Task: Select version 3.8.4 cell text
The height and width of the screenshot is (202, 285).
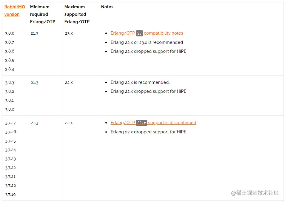Action: [x=10, y=69]
